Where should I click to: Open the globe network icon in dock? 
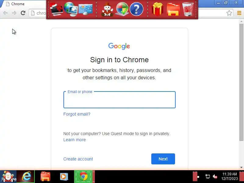point(71,9)
